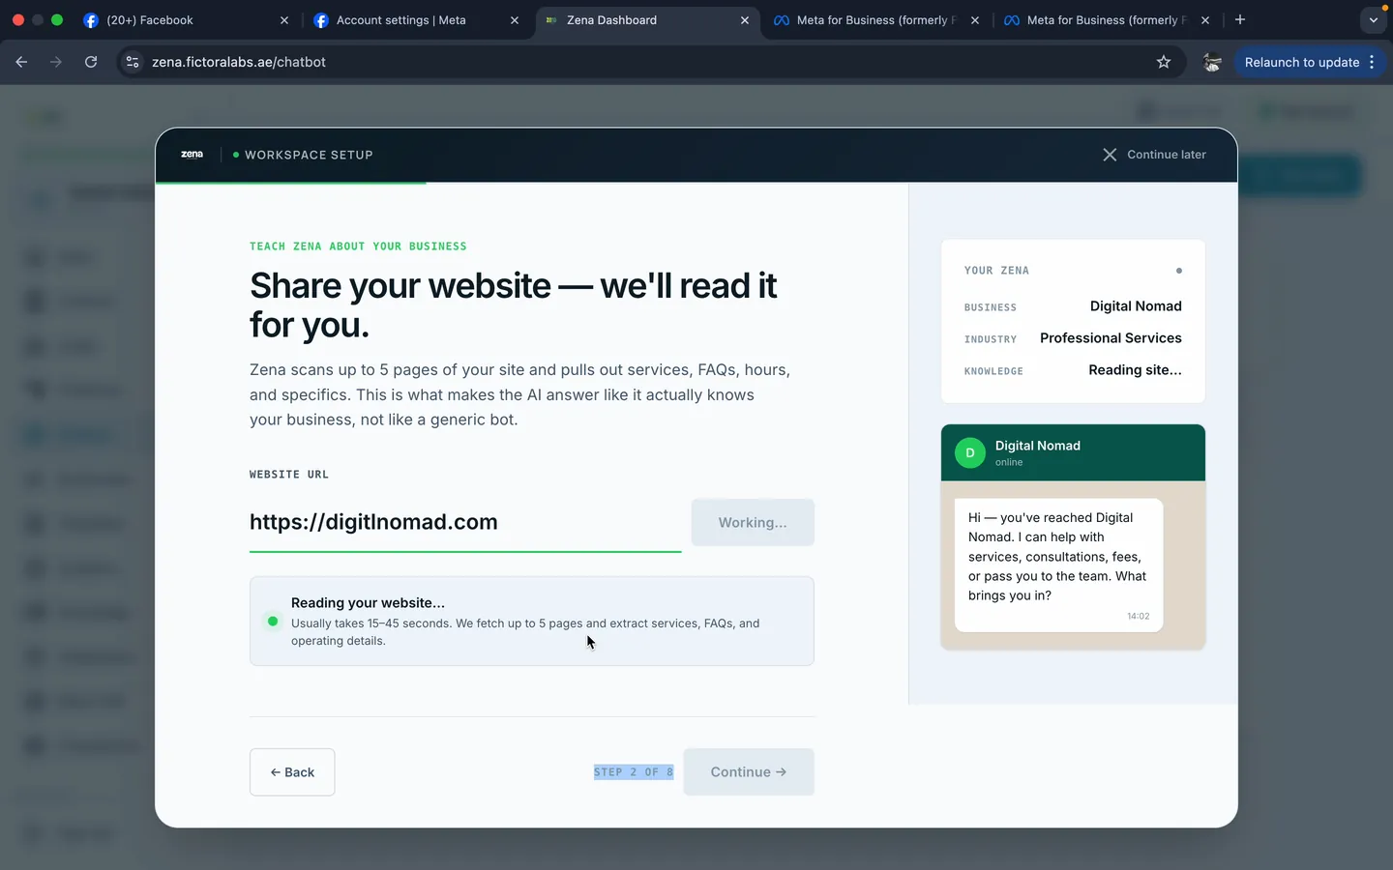Click the Back button in the setup wizard
This screenshot has width=1393, height=870.
coord(292,772)
